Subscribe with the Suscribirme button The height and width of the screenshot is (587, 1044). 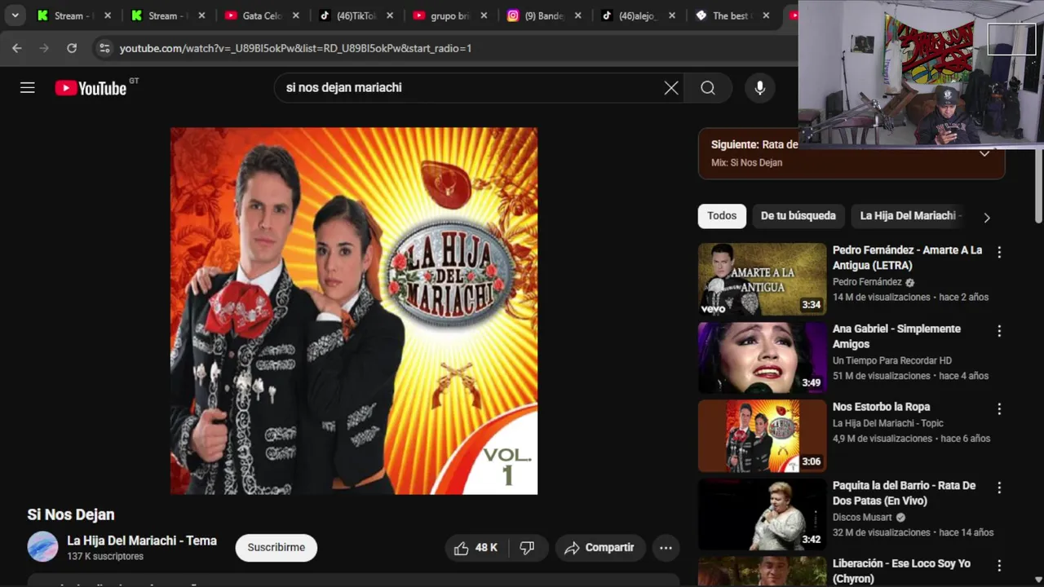(x=276, y=548)
